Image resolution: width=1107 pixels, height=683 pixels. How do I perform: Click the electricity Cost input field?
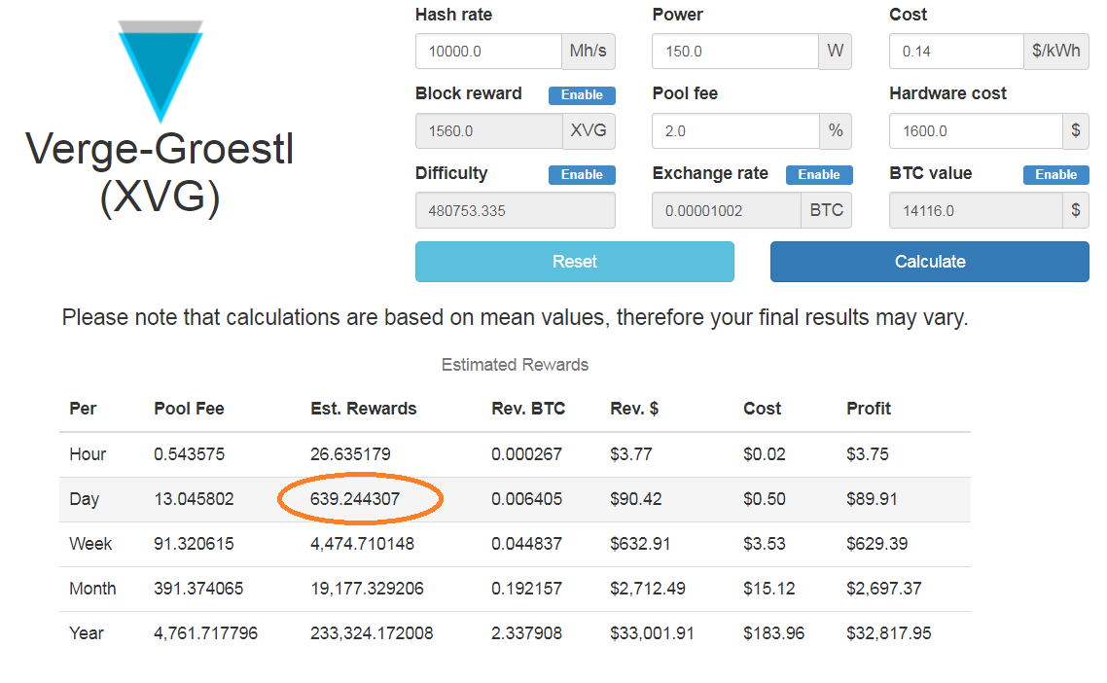[956, 52]
